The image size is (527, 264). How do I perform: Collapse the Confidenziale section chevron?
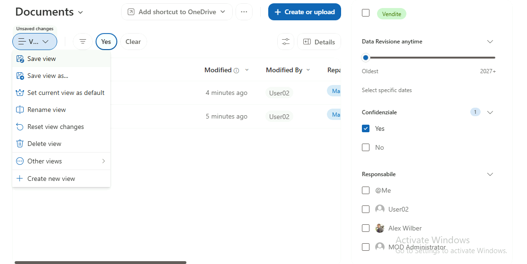pos(490,112)
